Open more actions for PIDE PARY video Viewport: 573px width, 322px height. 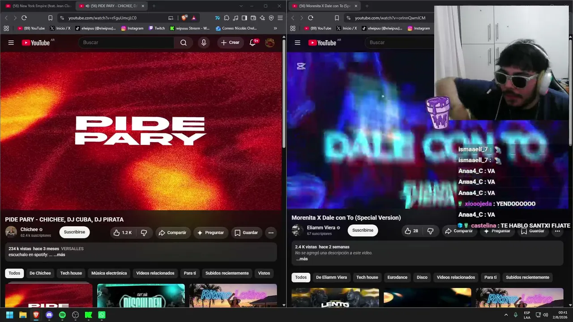click(x=271, y=233)
